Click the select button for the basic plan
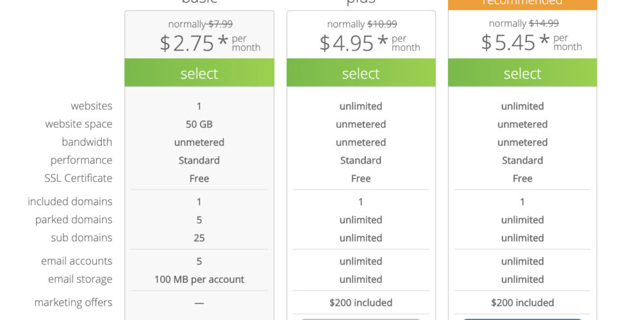Viewport: 641px width, 320px height. coord(199,74)
